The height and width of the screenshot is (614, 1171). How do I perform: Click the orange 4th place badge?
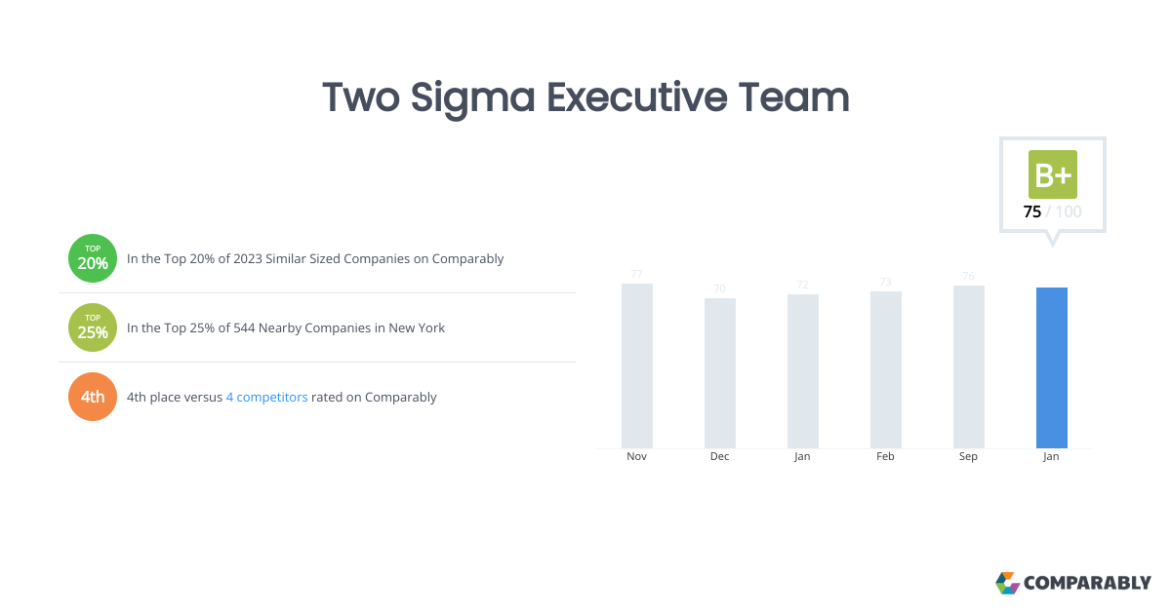pos(93,397)
